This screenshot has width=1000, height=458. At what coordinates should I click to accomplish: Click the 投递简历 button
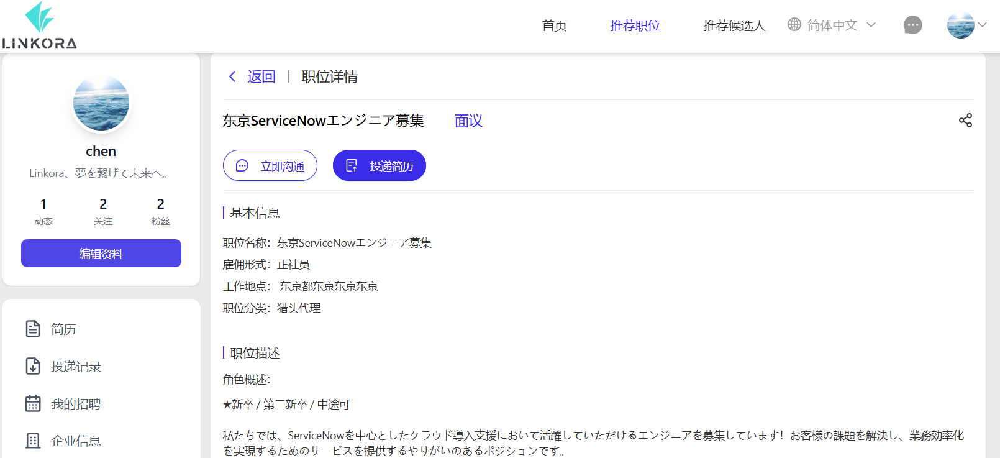[380, 165]
